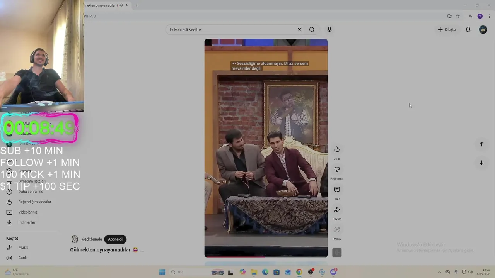Like the Short with the thumbs-up icon

coord(337,149)
